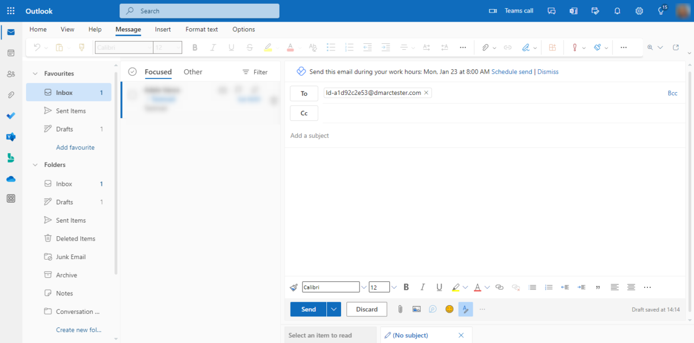Attach a file using the paperclip icon
This screenshot has width=694, height=343.
[400, 309]
